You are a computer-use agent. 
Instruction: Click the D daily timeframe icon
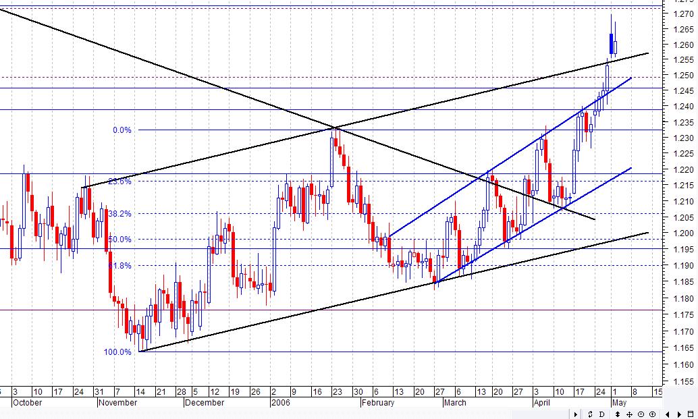tap(601, 413)
